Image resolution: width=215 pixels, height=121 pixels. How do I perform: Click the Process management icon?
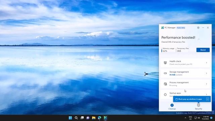[x=165, y=84]
